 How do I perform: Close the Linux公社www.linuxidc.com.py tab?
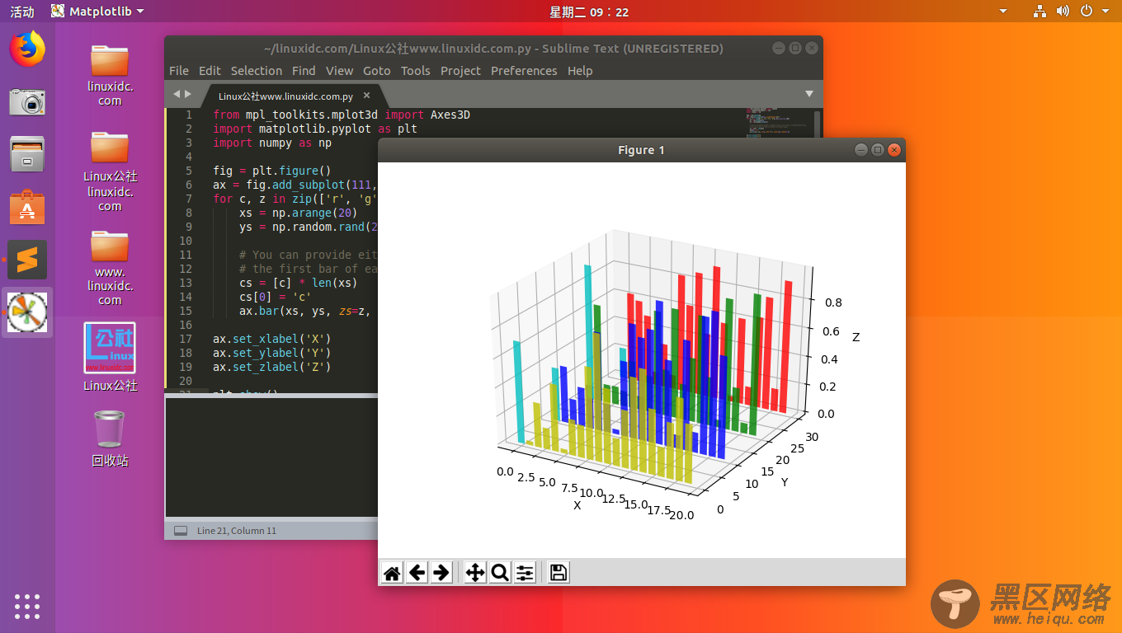point(367,96)
